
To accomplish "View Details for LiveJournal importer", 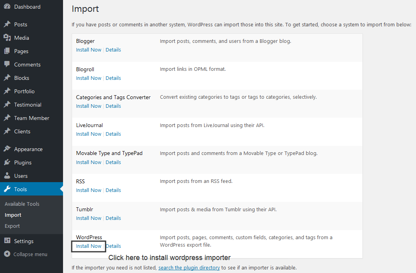I will click(113, 134).
